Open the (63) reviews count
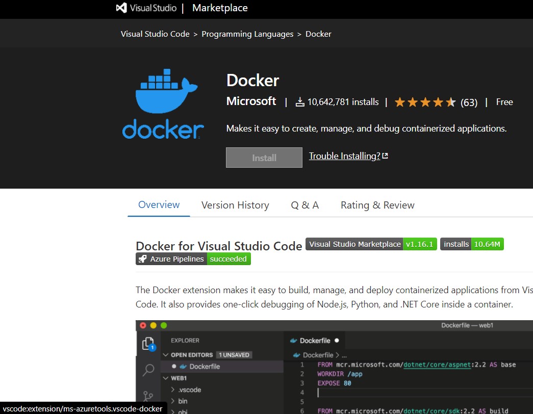The height and width of the screenshot is (414, 533). 469,102
